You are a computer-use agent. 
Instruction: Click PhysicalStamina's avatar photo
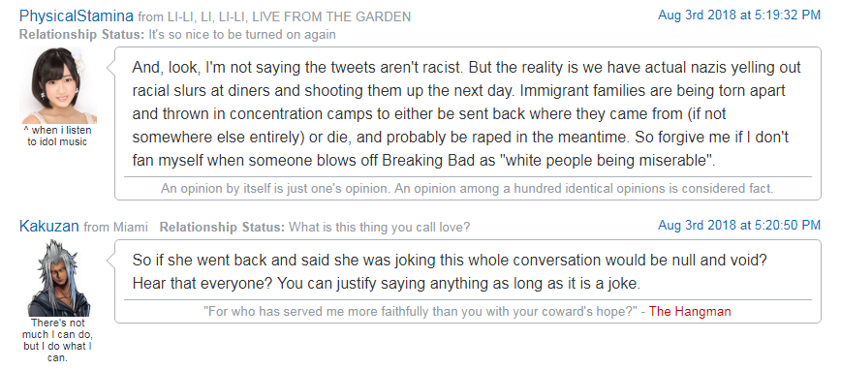coord(58,86)
